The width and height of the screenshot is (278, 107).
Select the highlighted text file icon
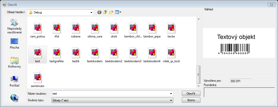[38, 52]
